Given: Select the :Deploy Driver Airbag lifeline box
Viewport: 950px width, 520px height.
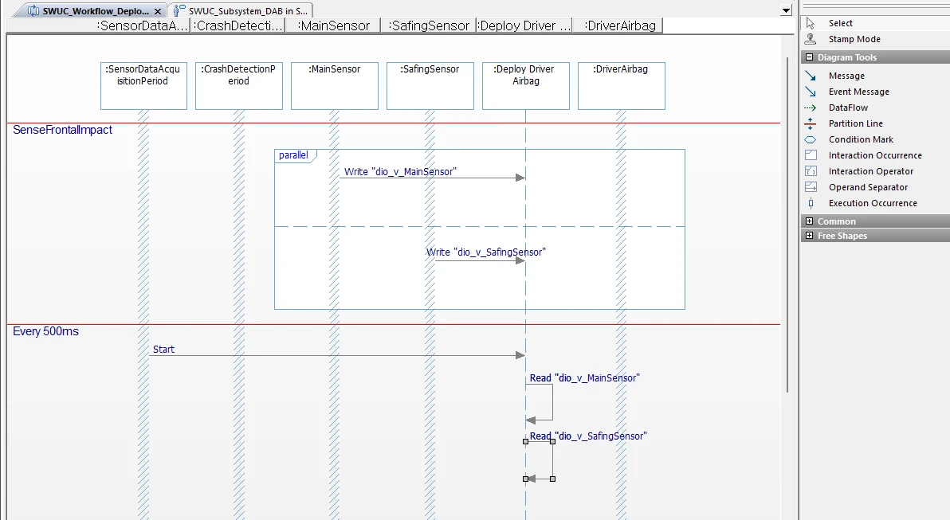Looking at the screenshot, I should coord(526,86).
